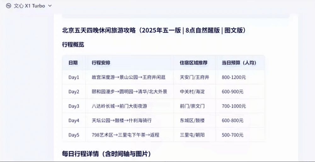Screen dimensions: 315x162
Task: Click the 天安门/王府井 lodging cell
Action: pyautogui.click(x=194, y=77)
